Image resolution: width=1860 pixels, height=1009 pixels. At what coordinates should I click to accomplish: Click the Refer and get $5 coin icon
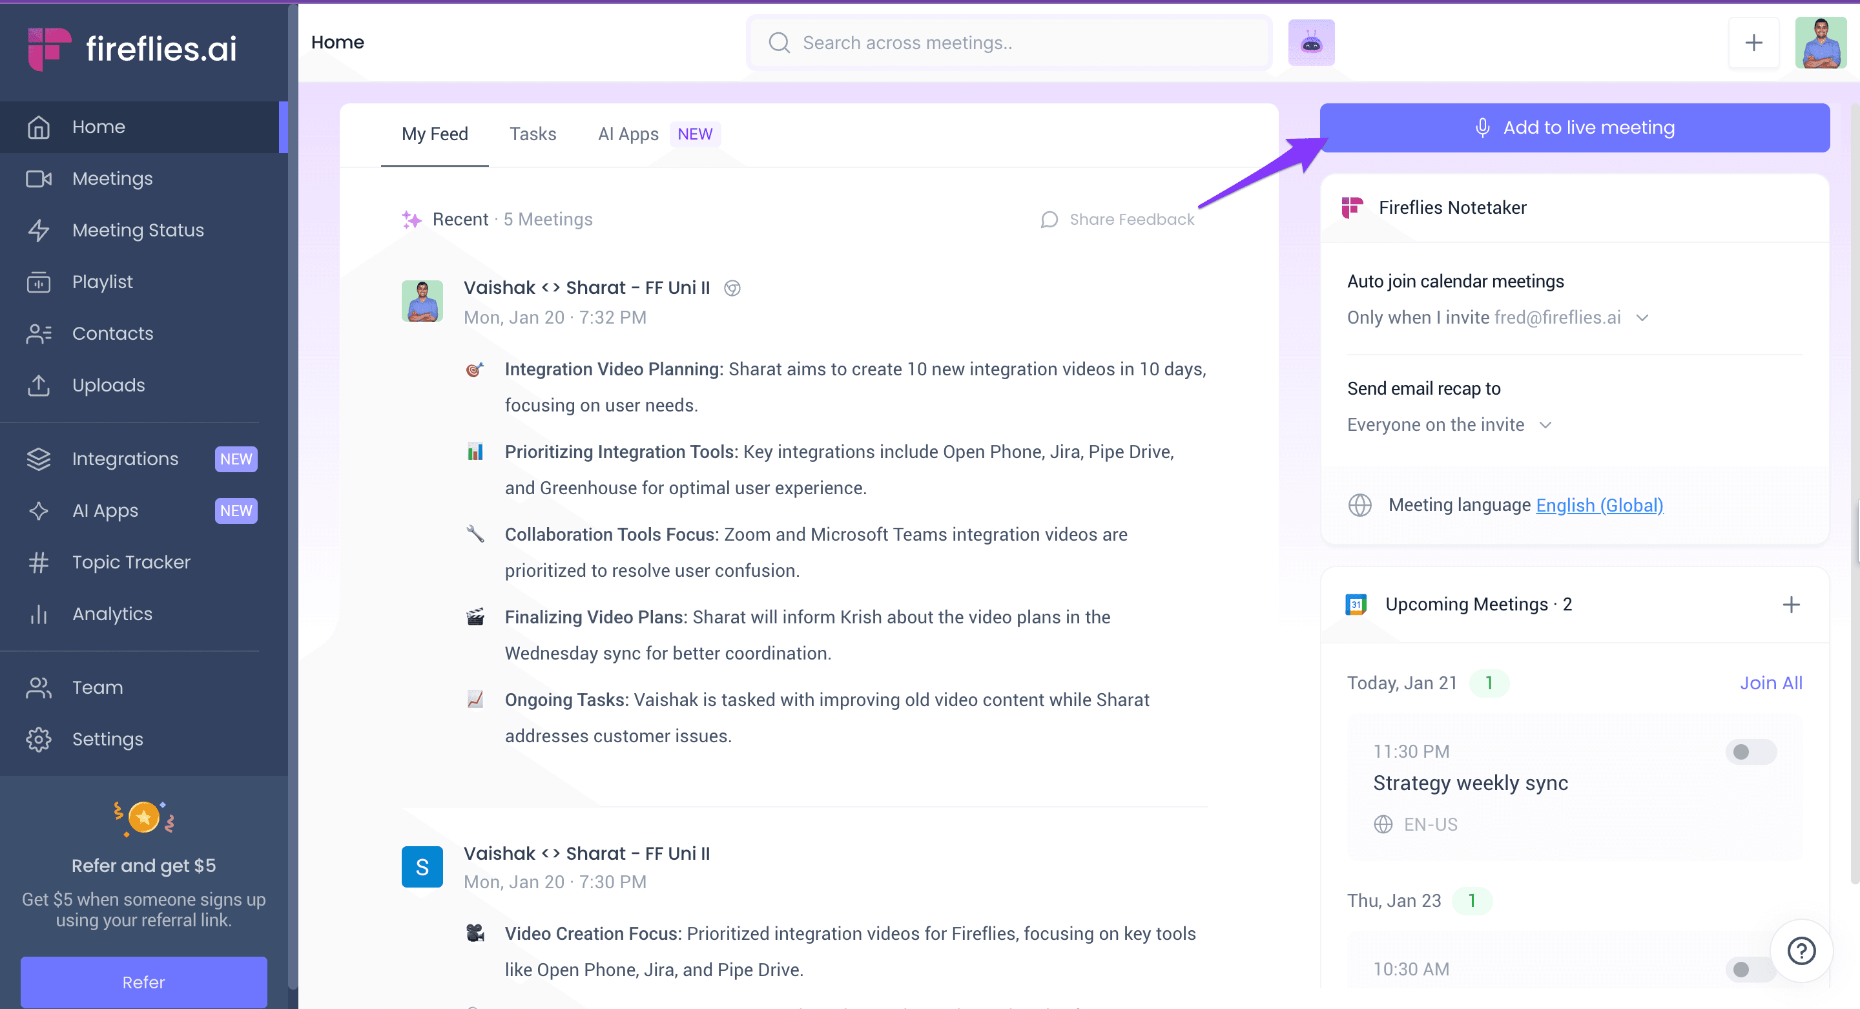[143, 818]
